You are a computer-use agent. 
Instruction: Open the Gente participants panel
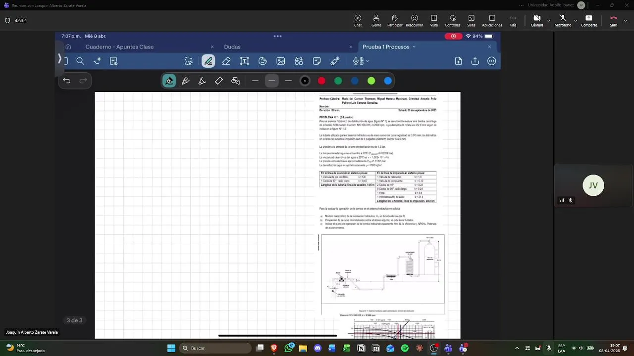pos(376,21)
